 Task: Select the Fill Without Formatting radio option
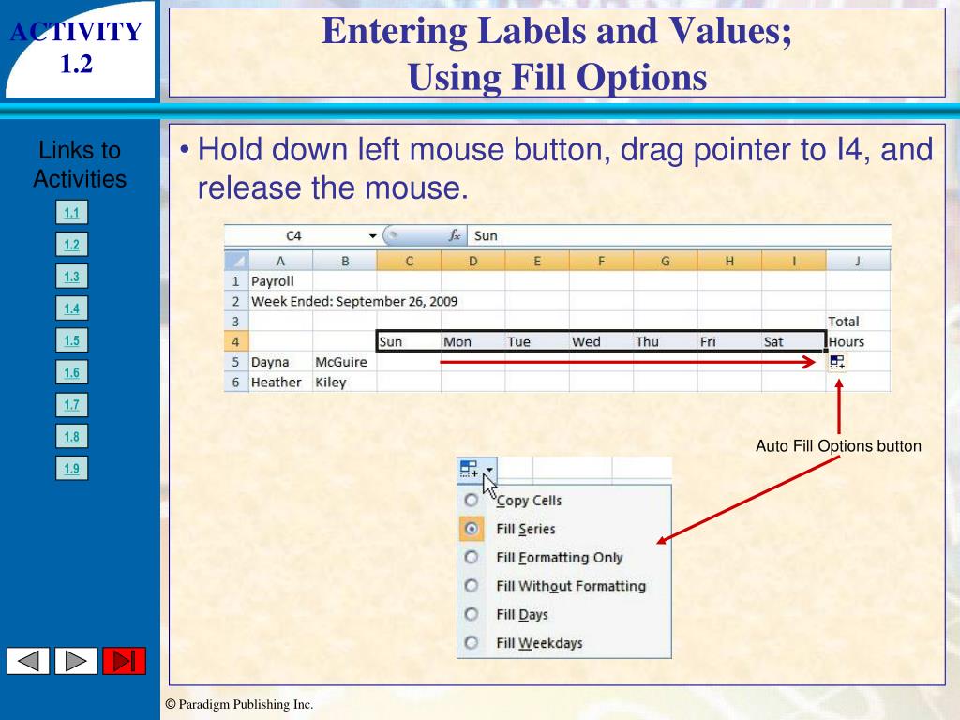point(472,586)
